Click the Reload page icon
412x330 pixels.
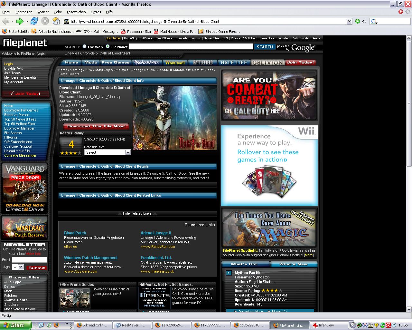[34, 22]
